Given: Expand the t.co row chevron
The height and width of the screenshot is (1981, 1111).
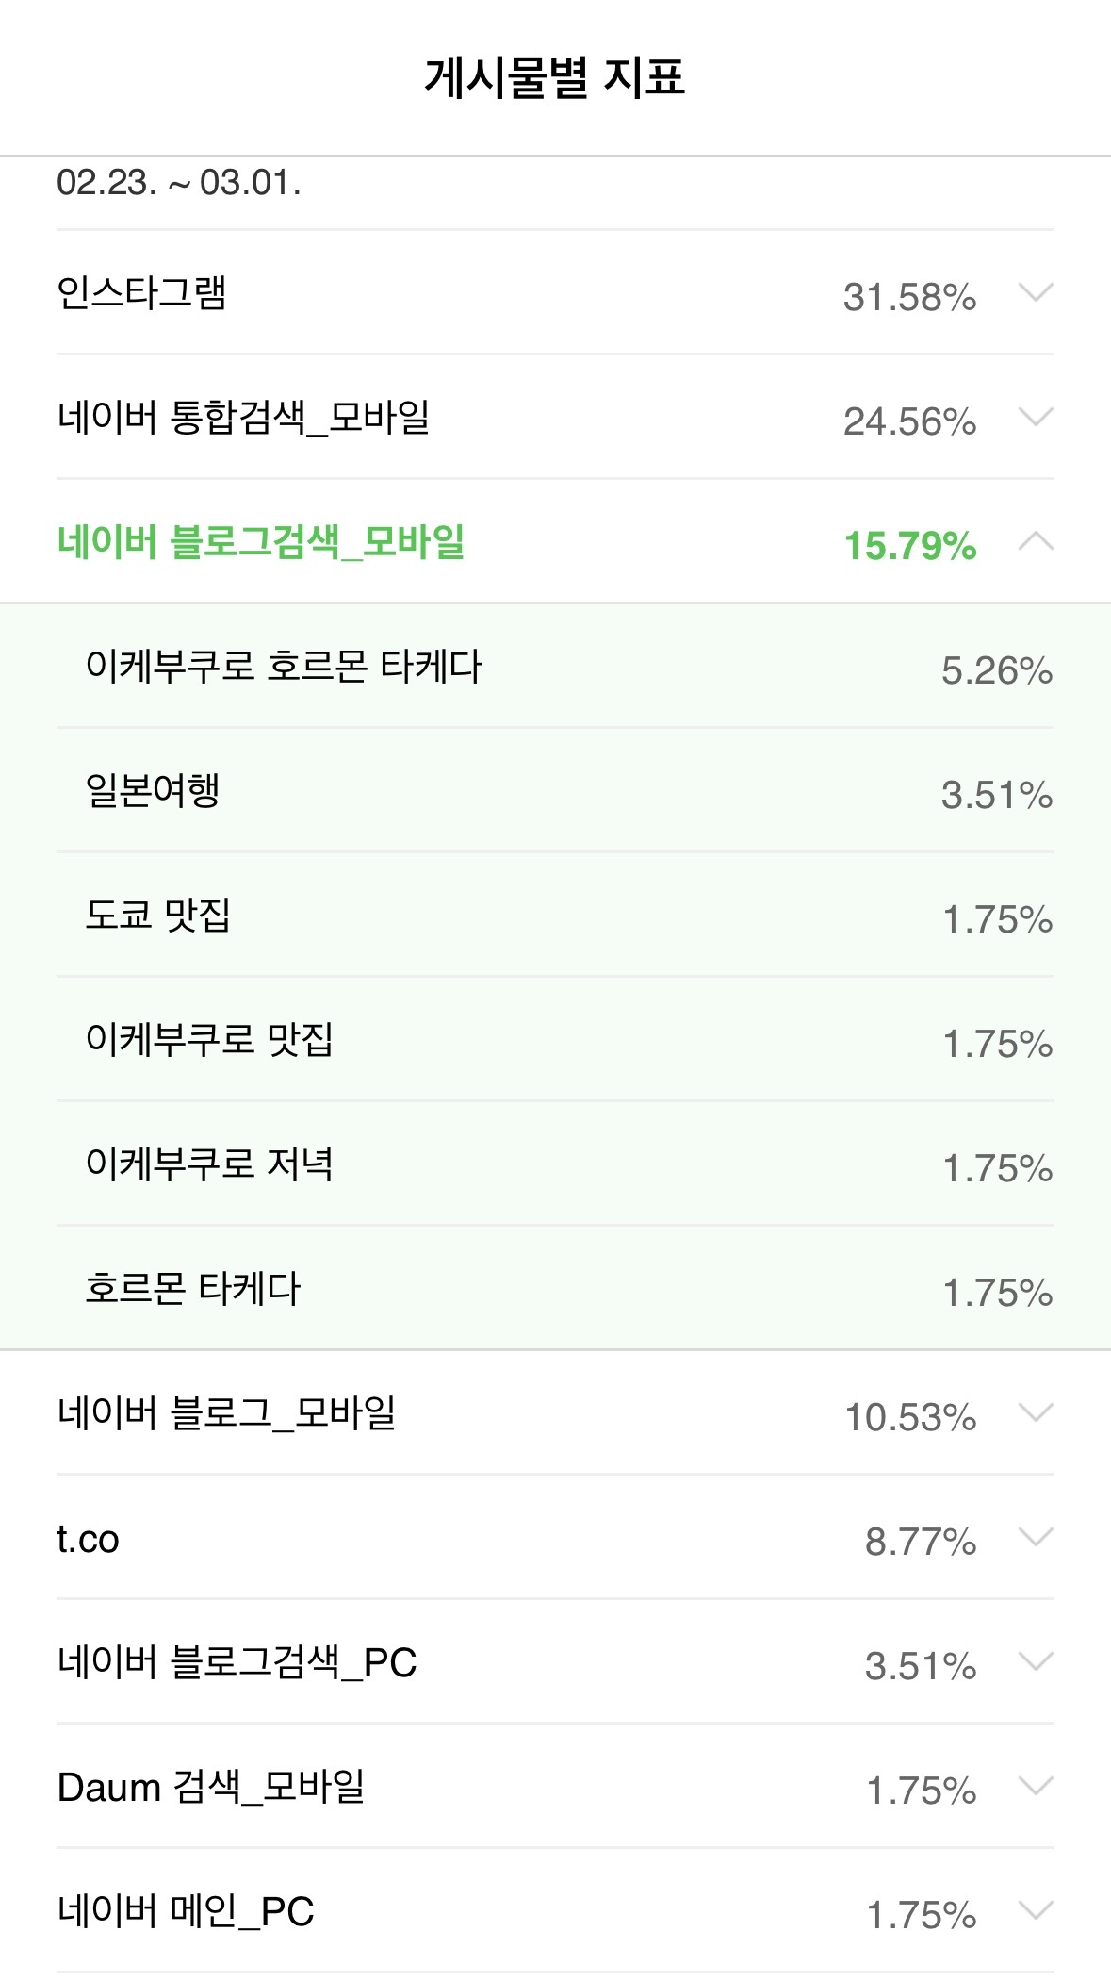Looking at the screenshot, I should (1036, 1538).
